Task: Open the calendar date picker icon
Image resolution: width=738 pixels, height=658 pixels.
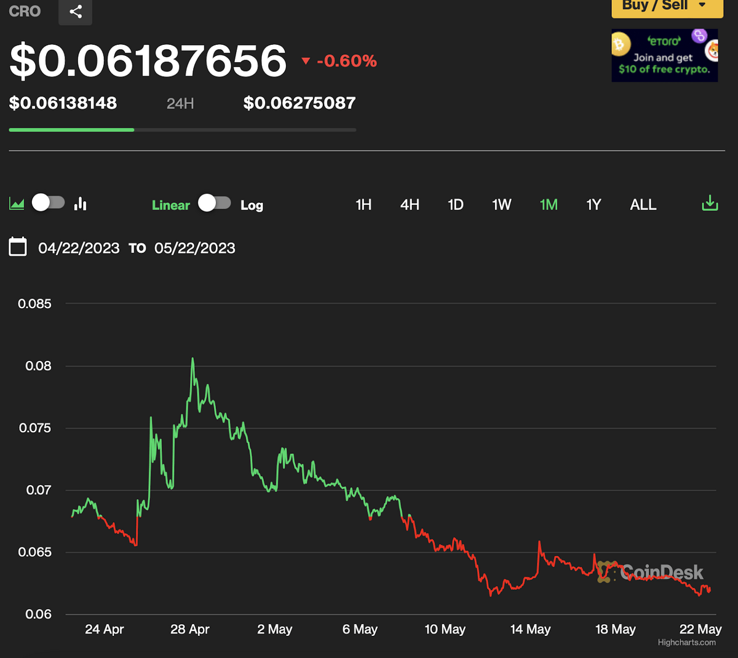Action: click(x=18, y=247)
